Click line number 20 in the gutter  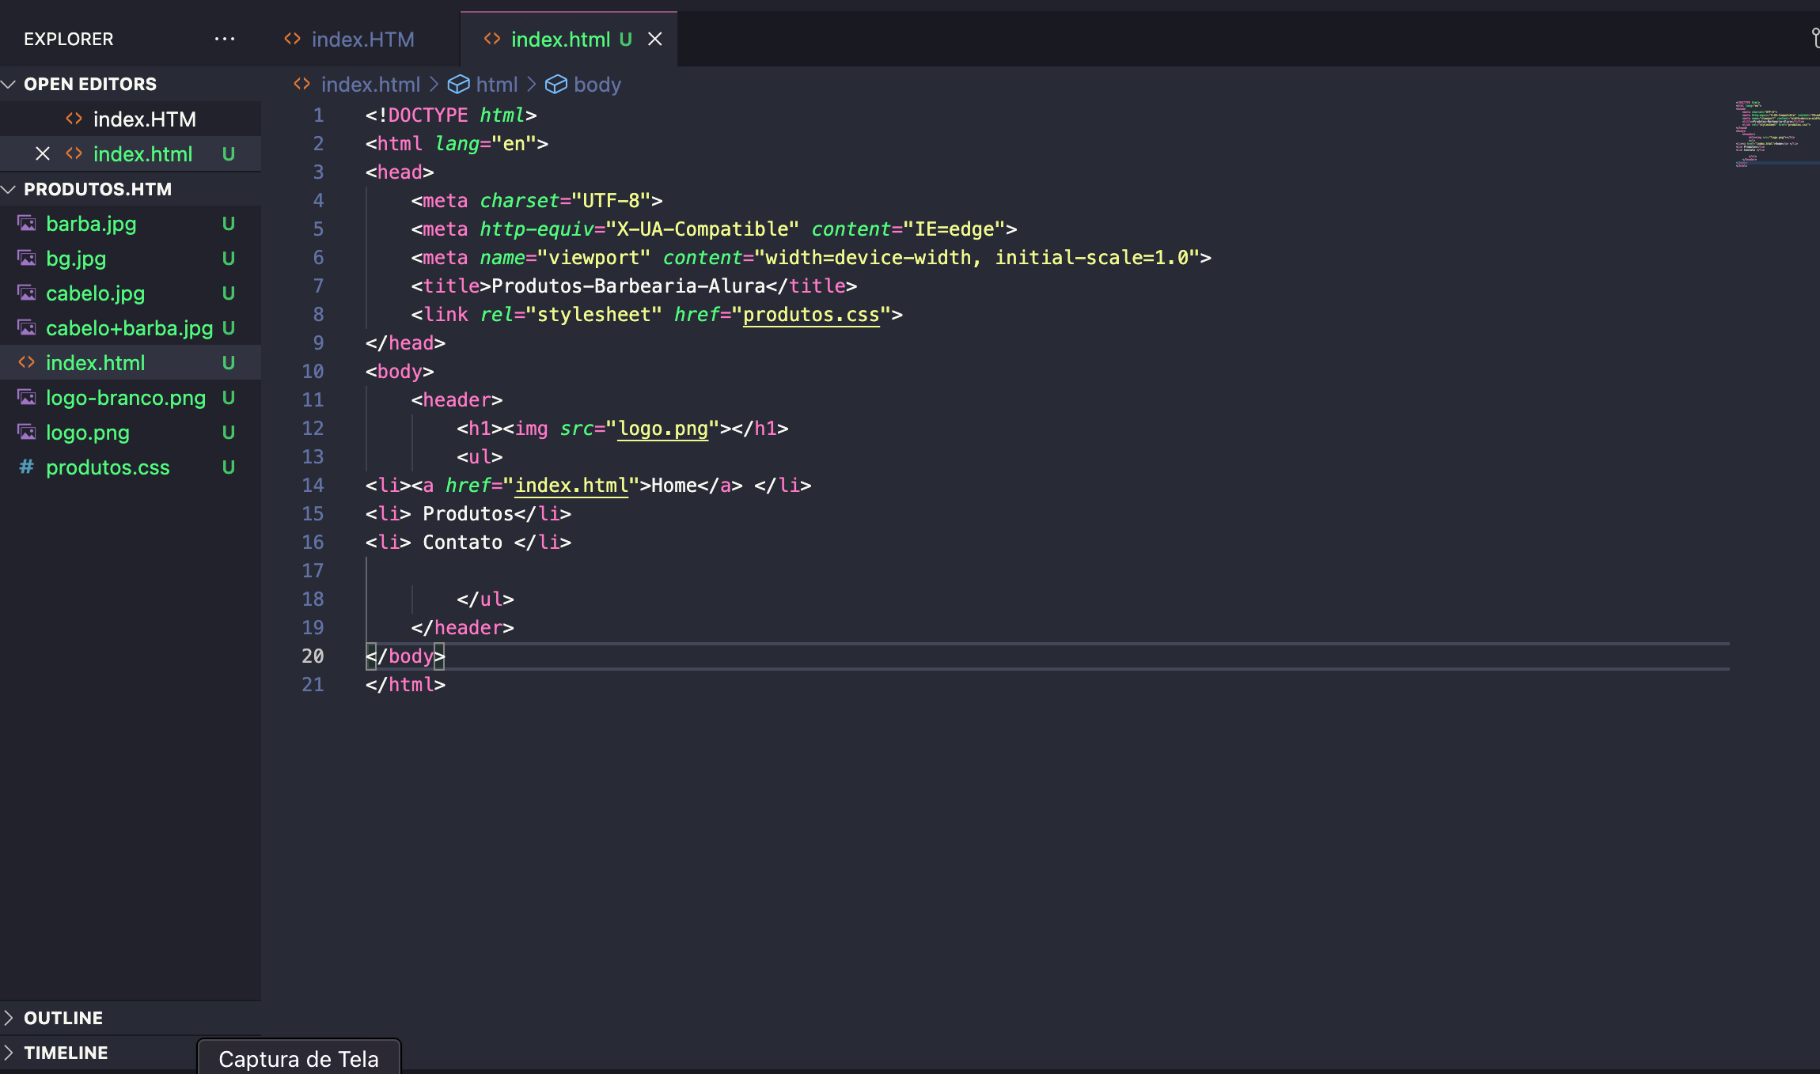[x=313, y=656]
